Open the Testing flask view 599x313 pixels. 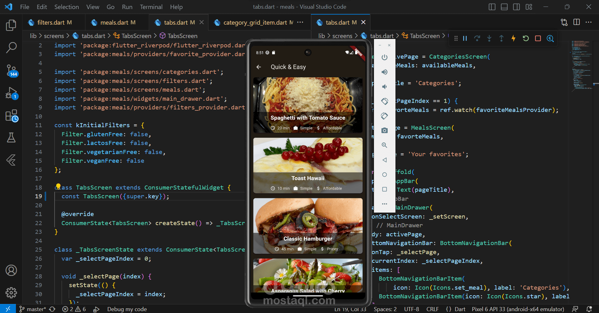coord(11,137)
